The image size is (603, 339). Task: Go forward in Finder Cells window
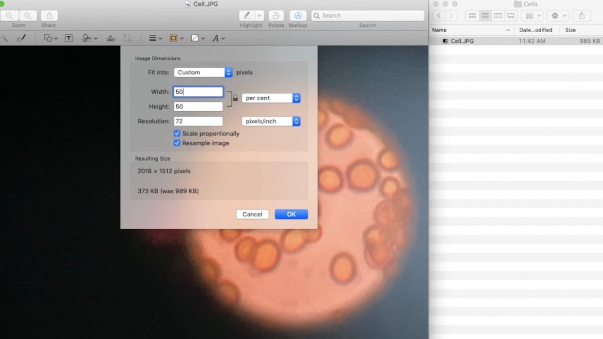click(451, 16)
